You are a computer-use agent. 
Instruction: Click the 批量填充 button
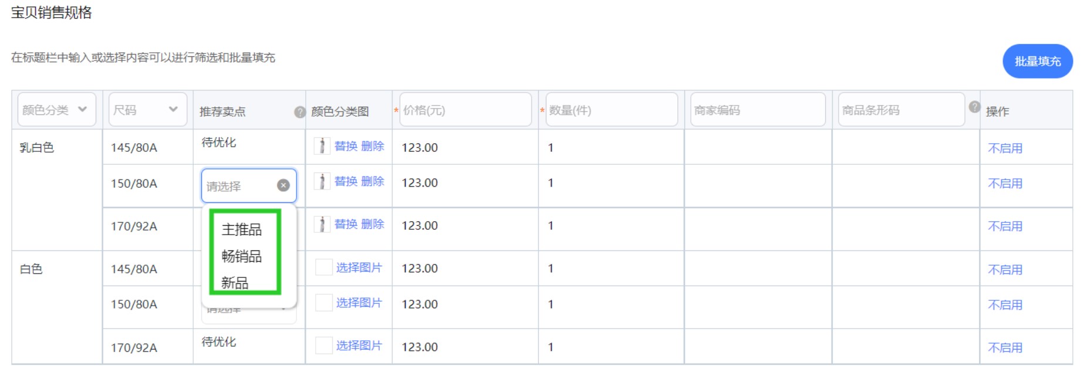(x=1037, y=61)
